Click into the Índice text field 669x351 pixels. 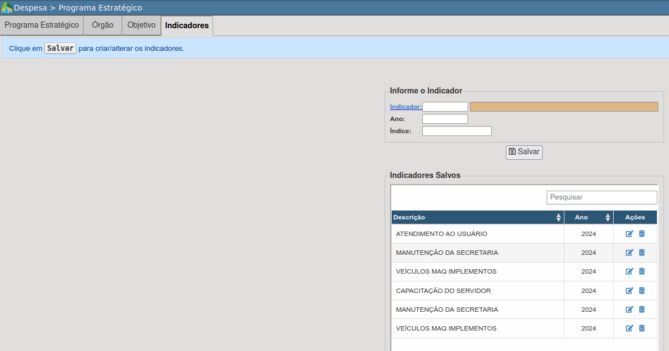click(x=457, y=131)
